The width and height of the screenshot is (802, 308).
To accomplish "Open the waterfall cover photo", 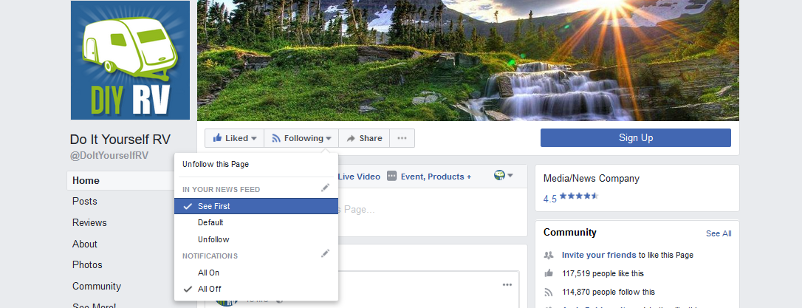I will (468, 61).
